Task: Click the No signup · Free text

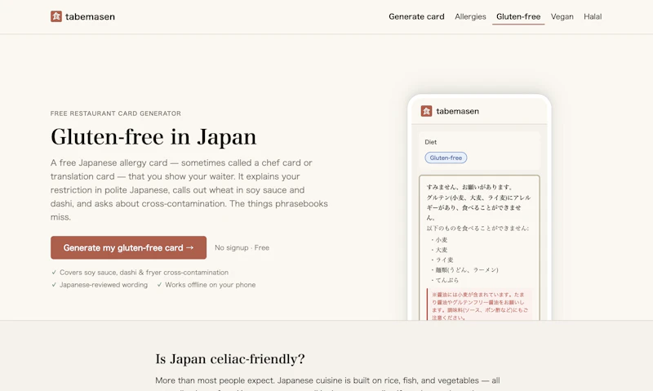Action: pyautogui.click(x=242, y=248)
